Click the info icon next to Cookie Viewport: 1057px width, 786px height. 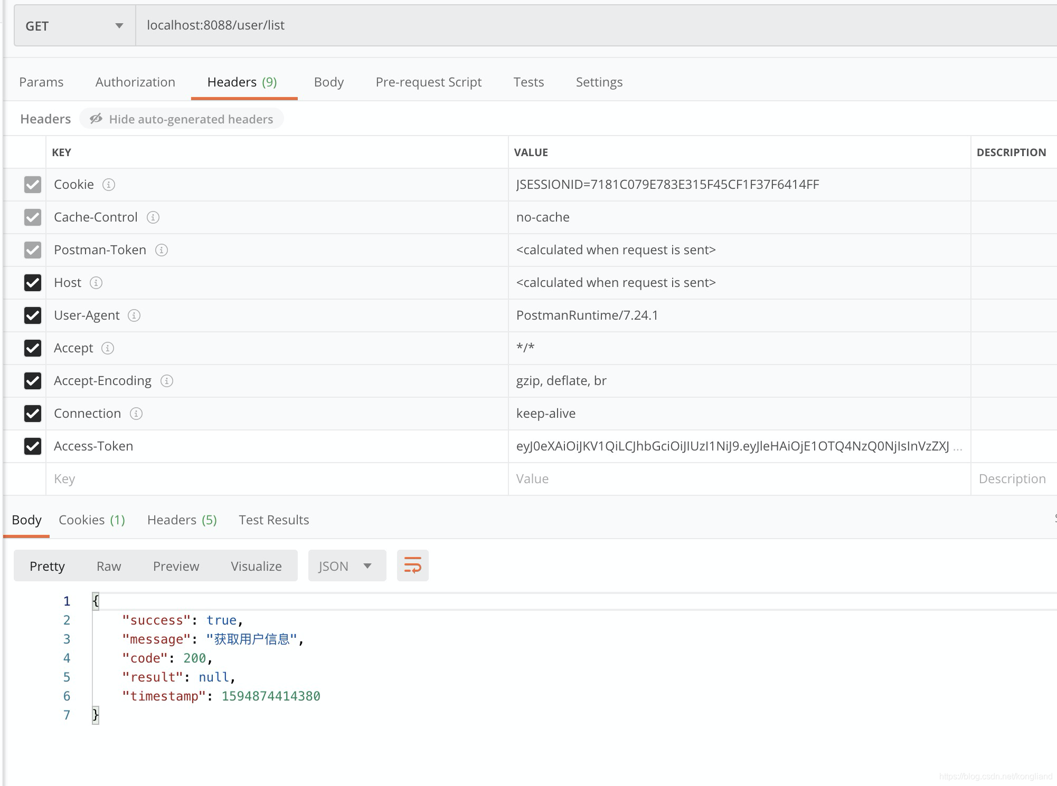[109, 185]
